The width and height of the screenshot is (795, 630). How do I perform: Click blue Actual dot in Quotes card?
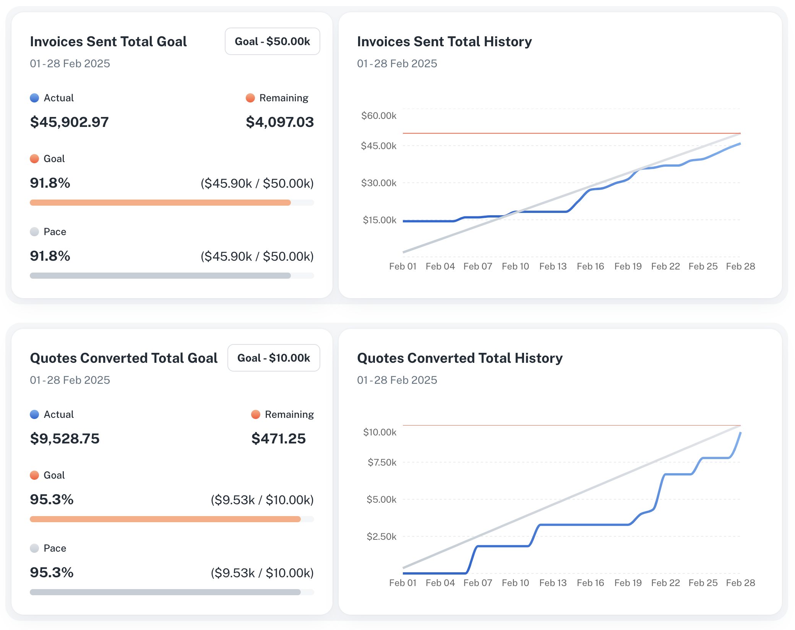pyautogui.click(x=34, y=414)
